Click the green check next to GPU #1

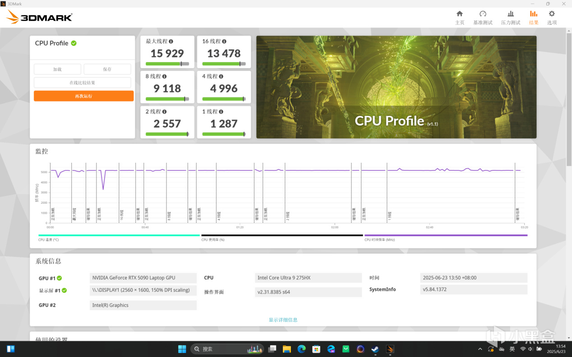(59, 278)
